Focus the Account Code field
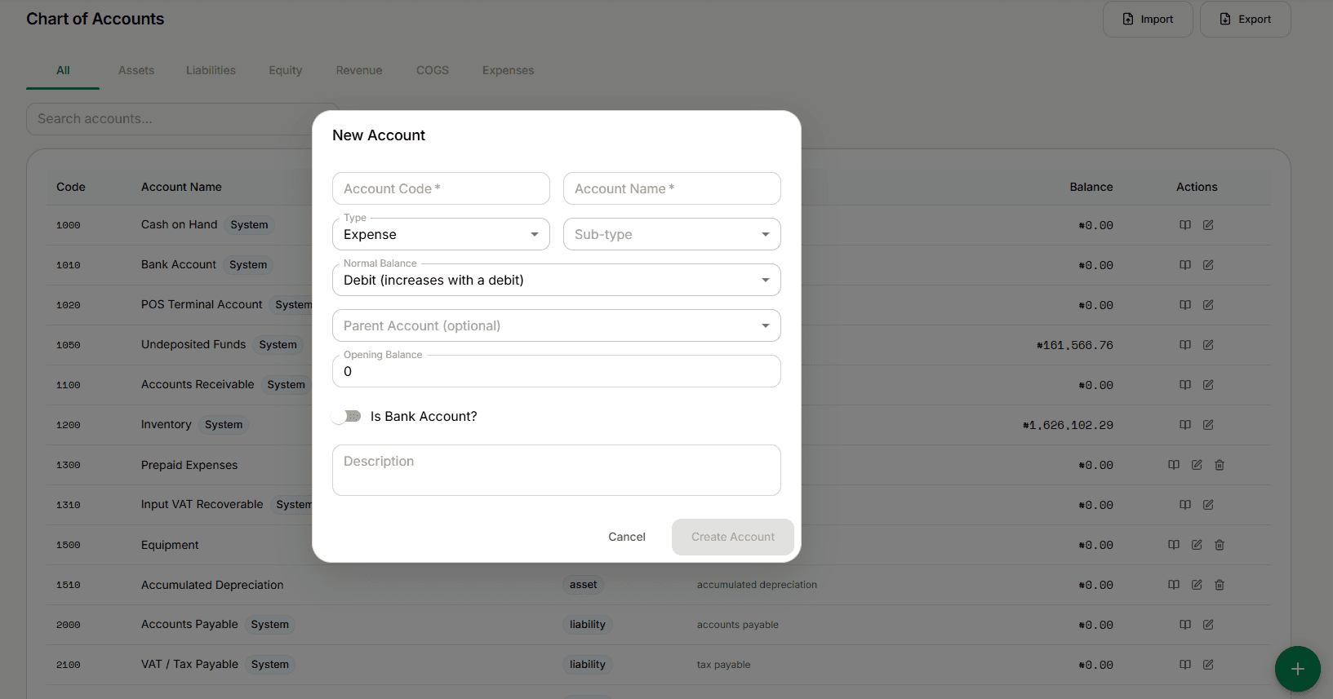The height and width of the screenshot is (699, 1333). click(441, 188)
